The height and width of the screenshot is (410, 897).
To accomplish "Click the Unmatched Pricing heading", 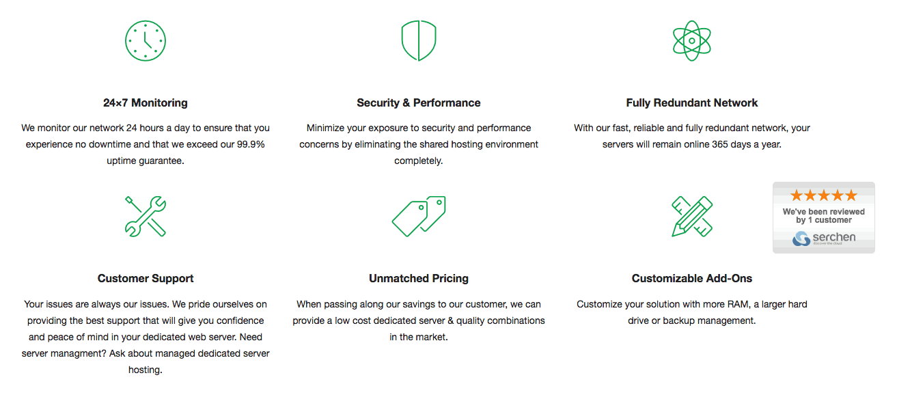I will coord(419,279).
